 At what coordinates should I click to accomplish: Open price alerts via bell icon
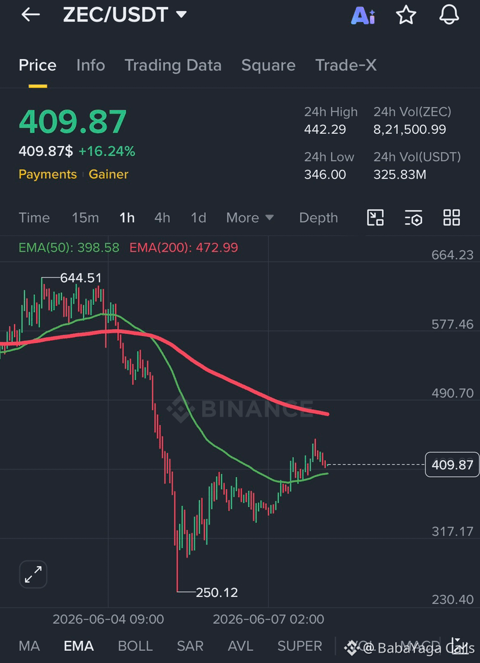click(449, 15)
